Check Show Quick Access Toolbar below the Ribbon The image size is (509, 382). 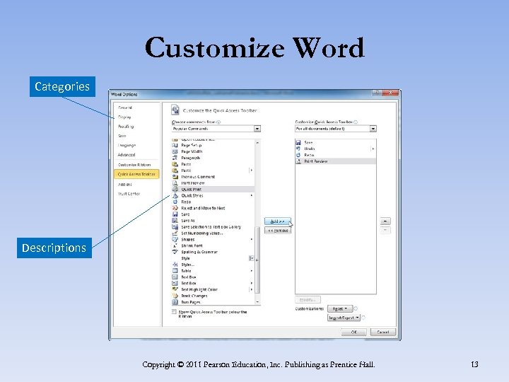coord(174,312)
